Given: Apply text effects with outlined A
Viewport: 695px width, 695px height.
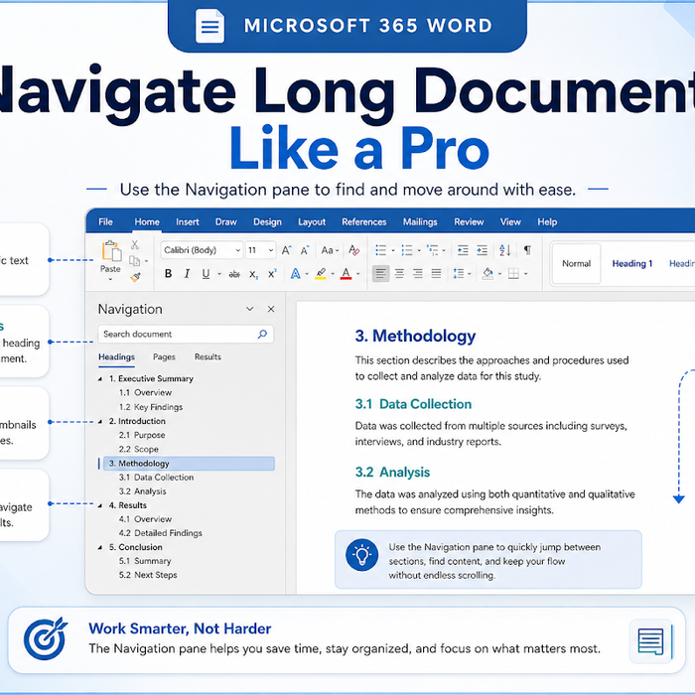Looking at the screenshot, I should click(295, 274).
